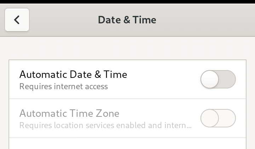Open the partially visible row below Automatic Time Zone
Image resolution: width=255 pixels, height=149 pixels.
127,144
